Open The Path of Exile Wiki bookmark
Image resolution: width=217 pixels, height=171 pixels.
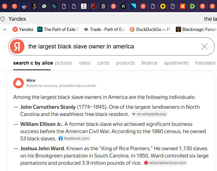[x=58, y=29]
